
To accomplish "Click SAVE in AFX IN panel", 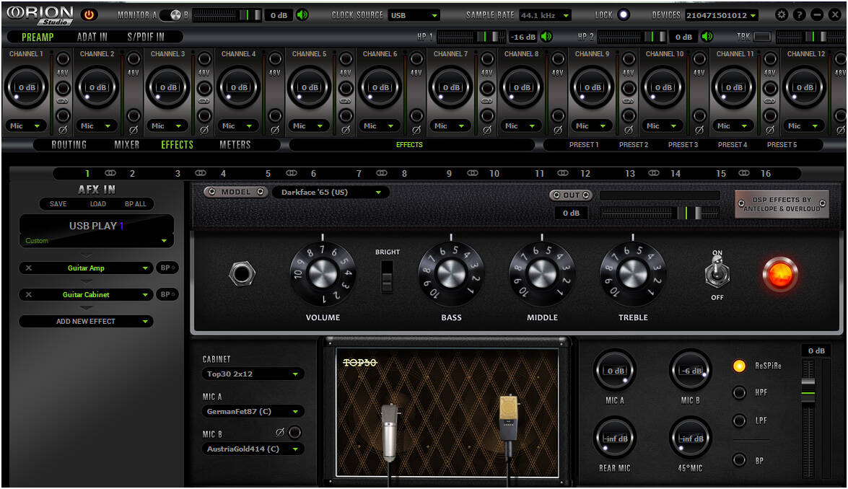I will coord(58,204).
